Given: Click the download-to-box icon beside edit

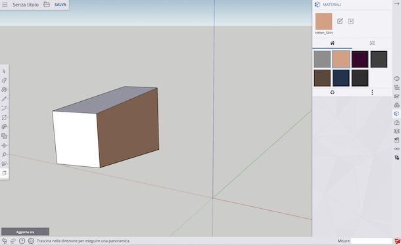Looking at the screenshot, I should (350, 21).
